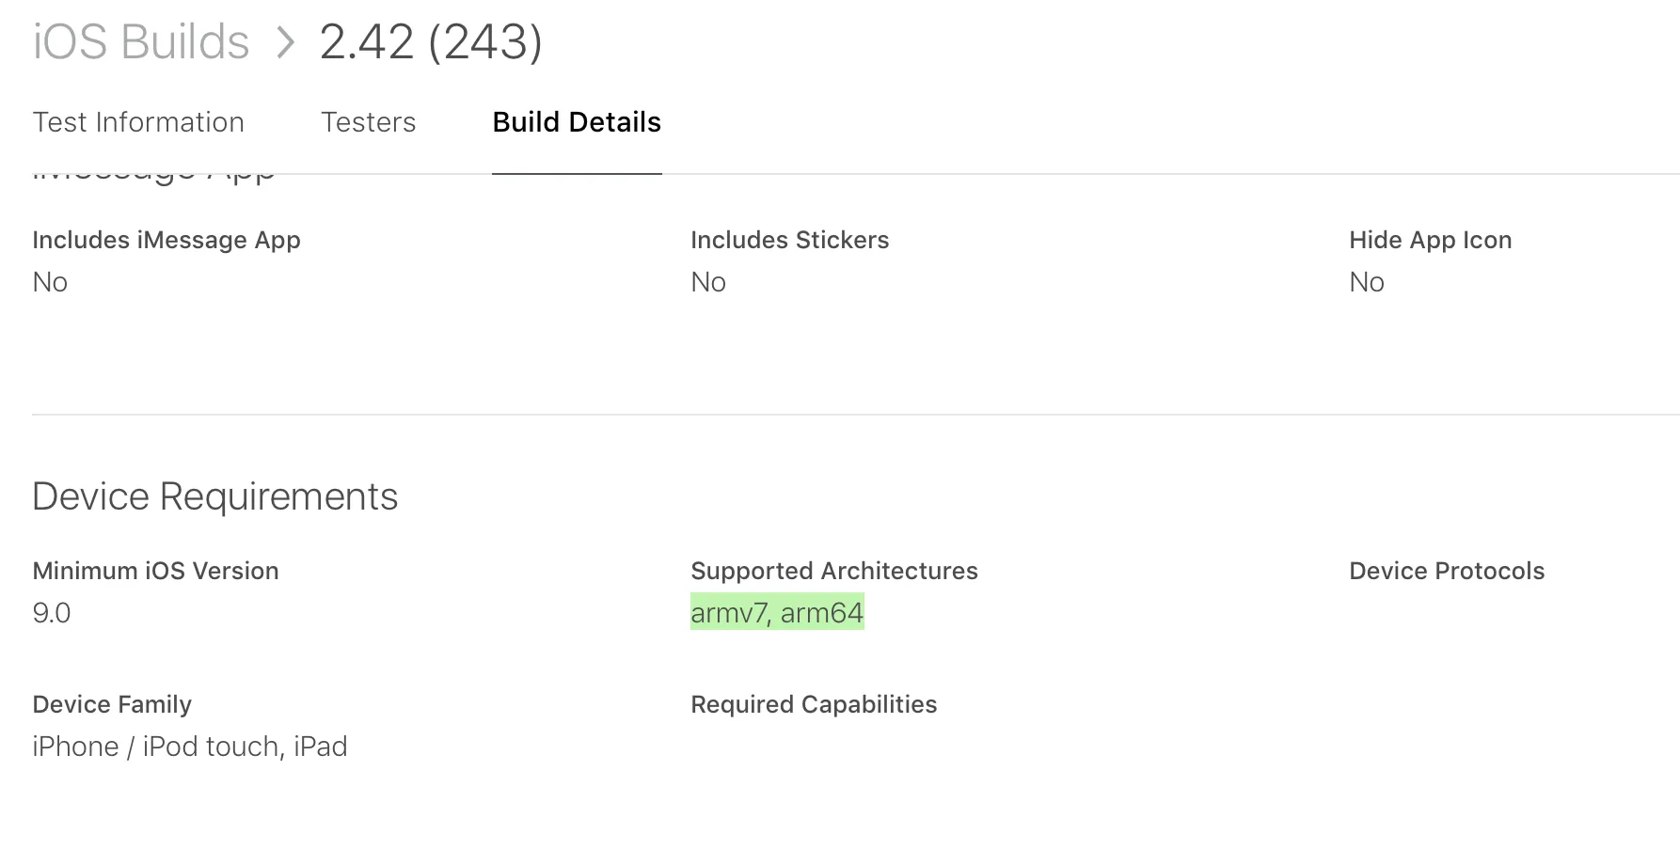Click the Includes iMessage App label

166,240
